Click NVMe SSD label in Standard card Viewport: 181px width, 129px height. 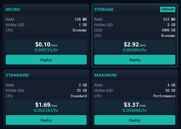click(x=15, y=91)
